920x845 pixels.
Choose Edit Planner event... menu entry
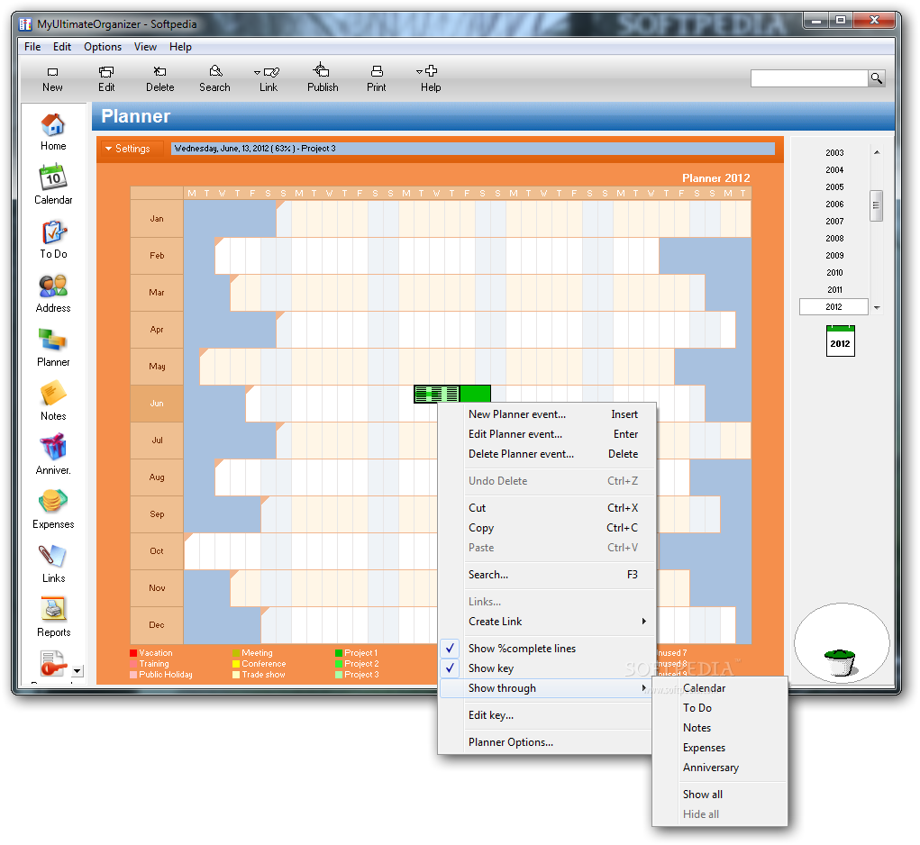546,434
